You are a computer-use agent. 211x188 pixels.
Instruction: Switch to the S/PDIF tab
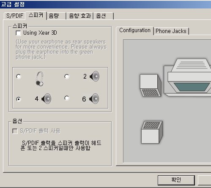point(15,16)
